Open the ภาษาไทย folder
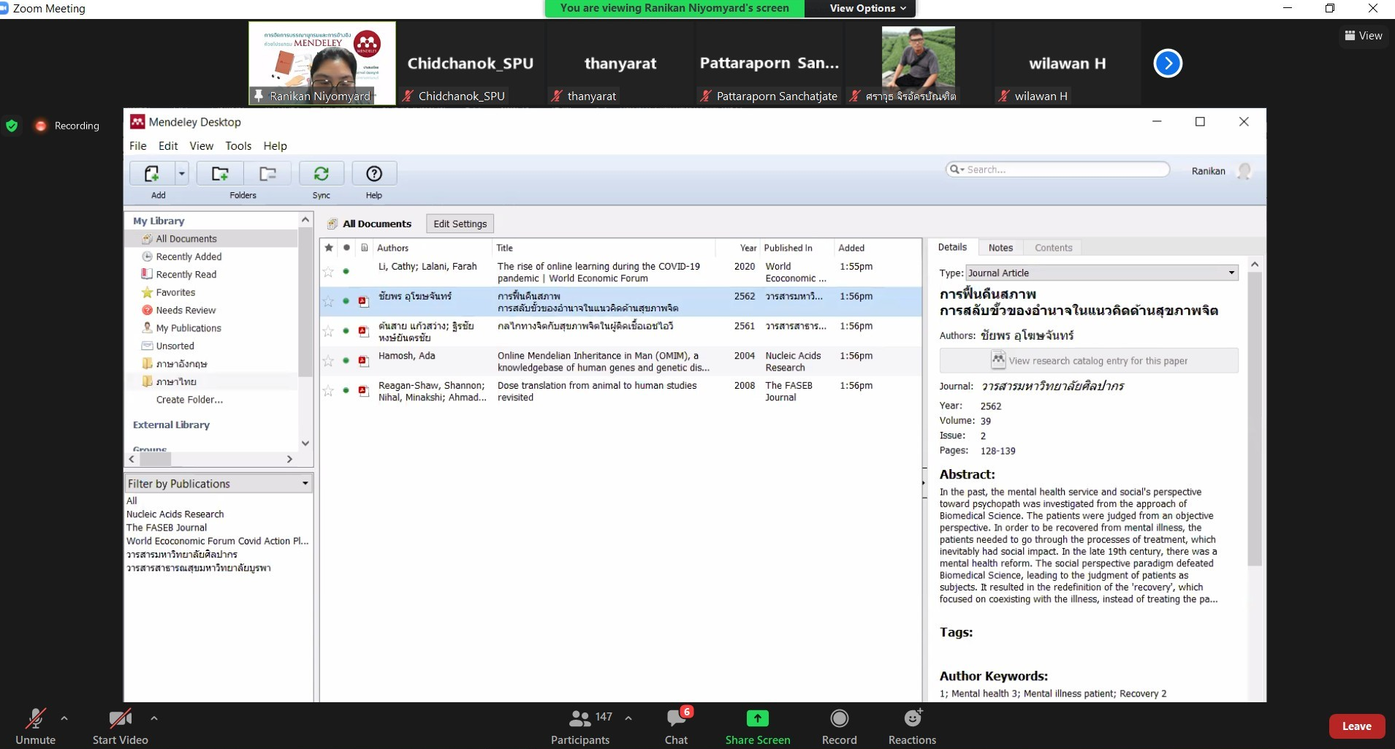Image resolution: width=1395 pixels, height=749 pixels. pos(176,381)
